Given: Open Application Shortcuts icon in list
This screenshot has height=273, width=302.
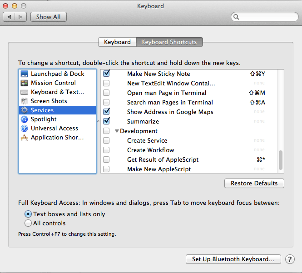Looking at the screenshot, I should click(x=24, y=137).
